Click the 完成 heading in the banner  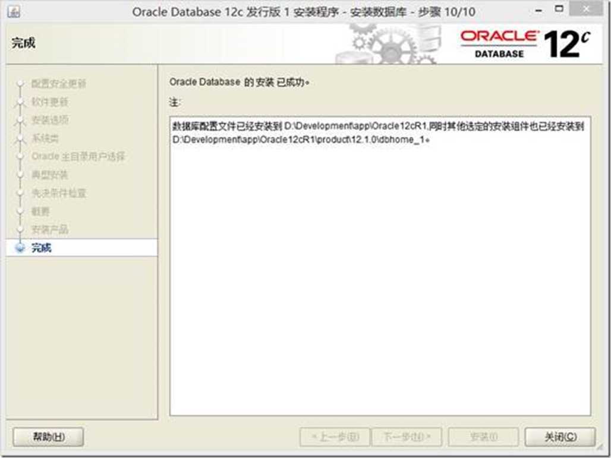(23, 43)
